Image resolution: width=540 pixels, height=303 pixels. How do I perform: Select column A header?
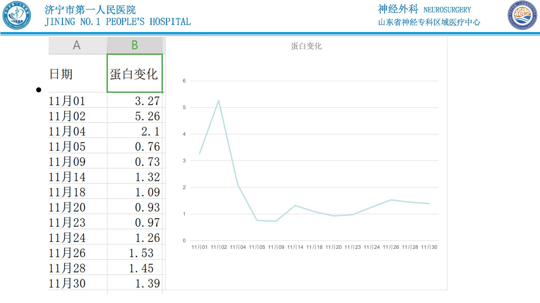(78, 45)
